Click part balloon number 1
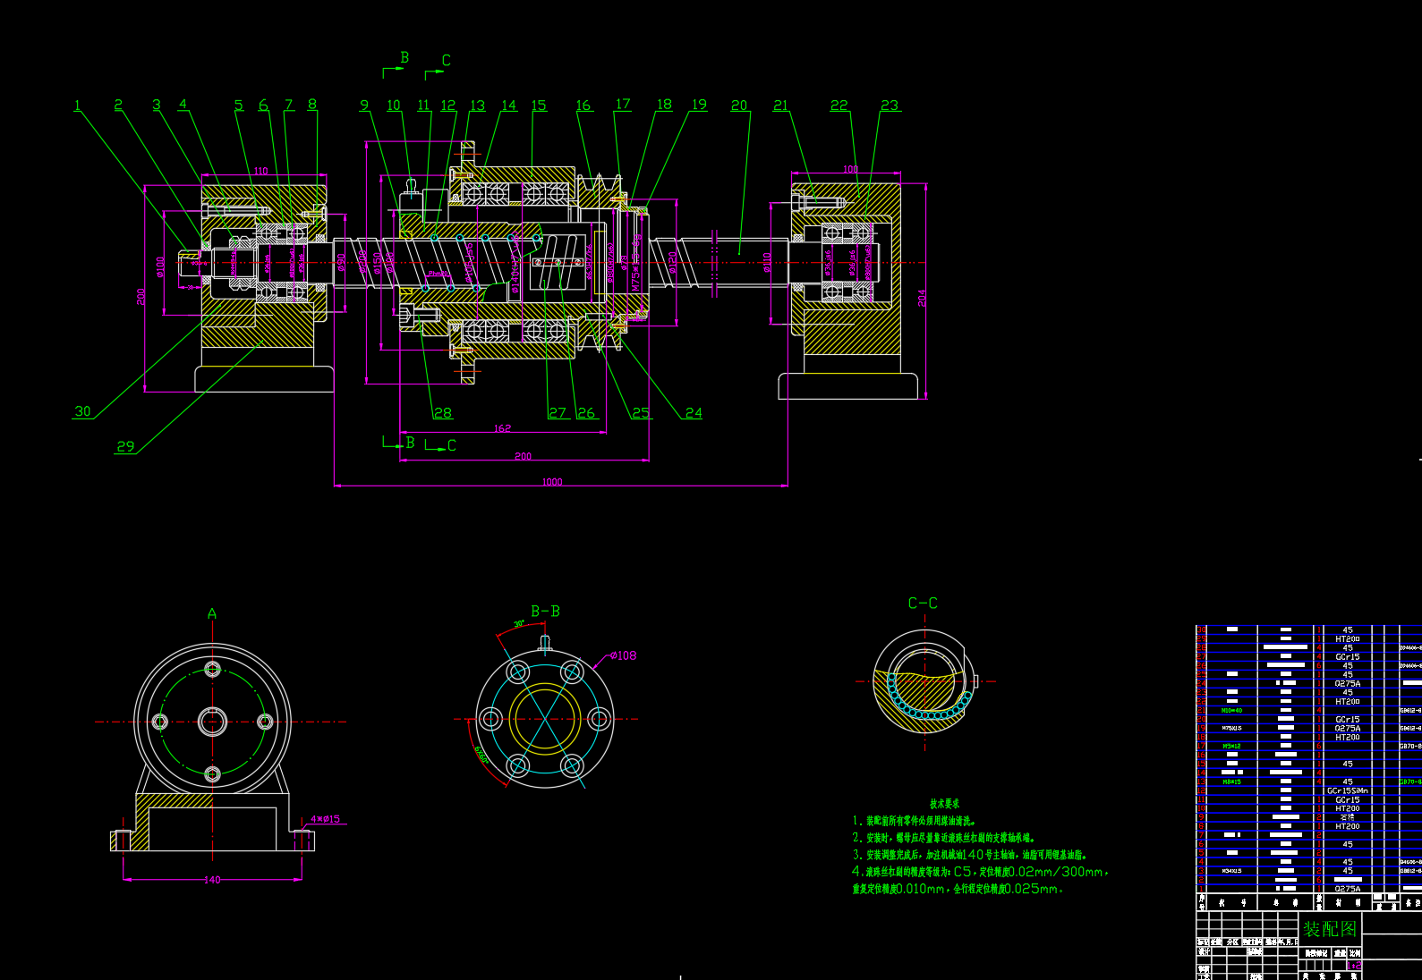1422x980 pixels. click(x=78, y=106)
